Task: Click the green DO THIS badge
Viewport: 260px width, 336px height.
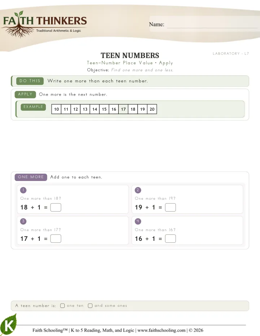Action: (30, 81)
